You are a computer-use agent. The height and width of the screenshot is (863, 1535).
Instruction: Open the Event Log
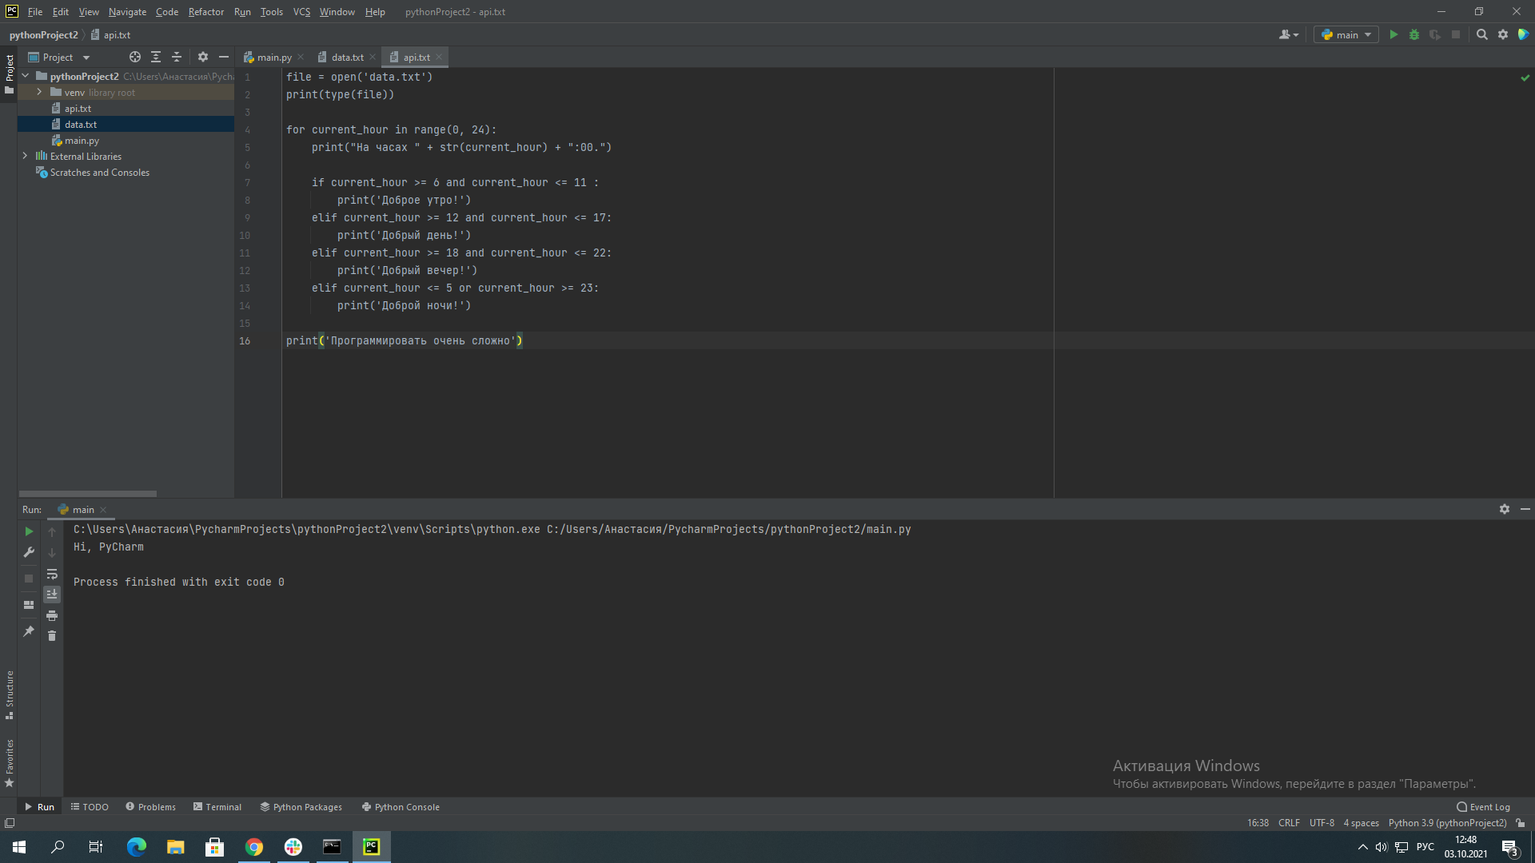pyautogui.click(x=1483, y=807)
